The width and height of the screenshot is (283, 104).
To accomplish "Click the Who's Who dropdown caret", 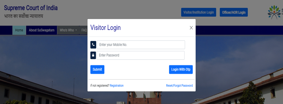I will 76,31.
